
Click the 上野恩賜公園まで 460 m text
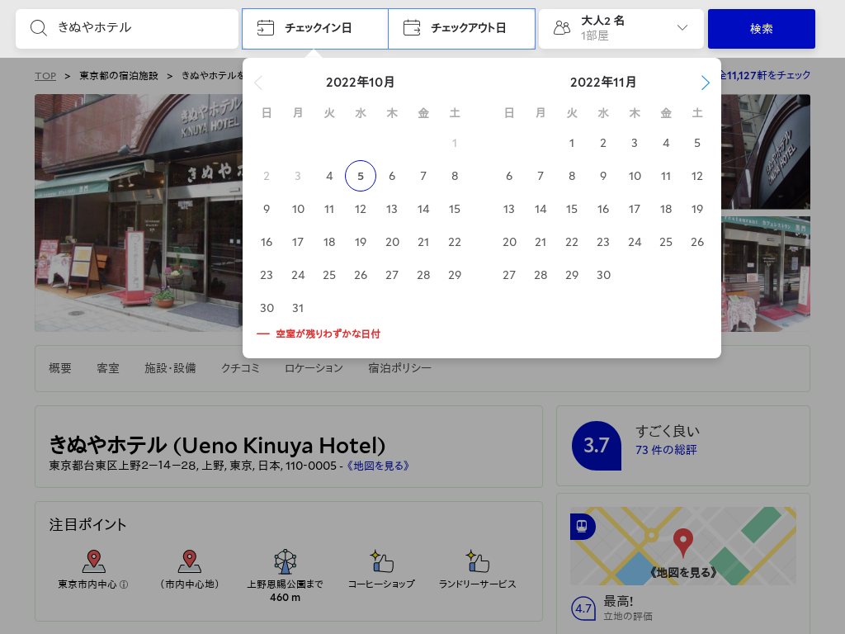[285, 591]
